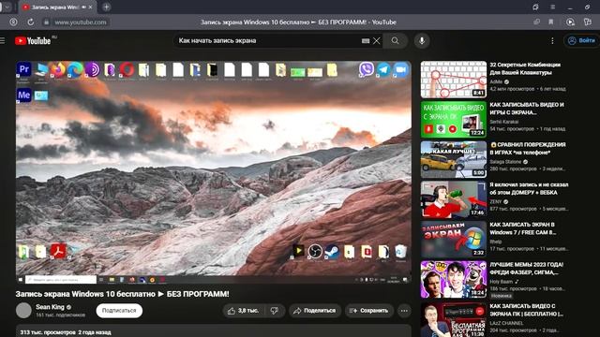Open ЛУЧШИЕ МЕМЫ 2023 ГОДА video title

[527, 269]
